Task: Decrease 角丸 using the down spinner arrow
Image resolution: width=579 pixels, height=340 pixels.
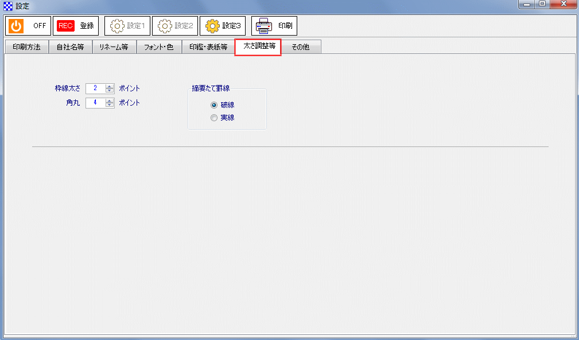Action: [x=110, y=105]
